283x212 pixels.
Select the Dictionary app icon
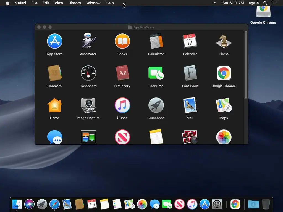122,73
